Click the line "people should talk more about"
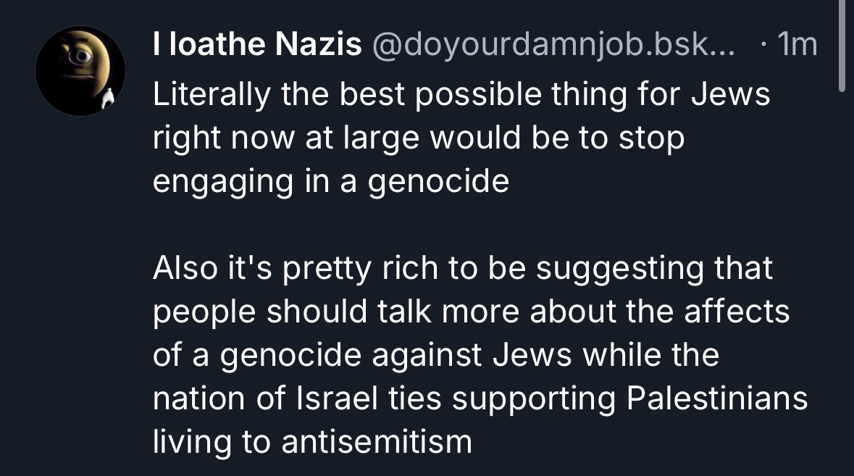The width and height of the screenshot is (854, 476). [x=471, y=312]
